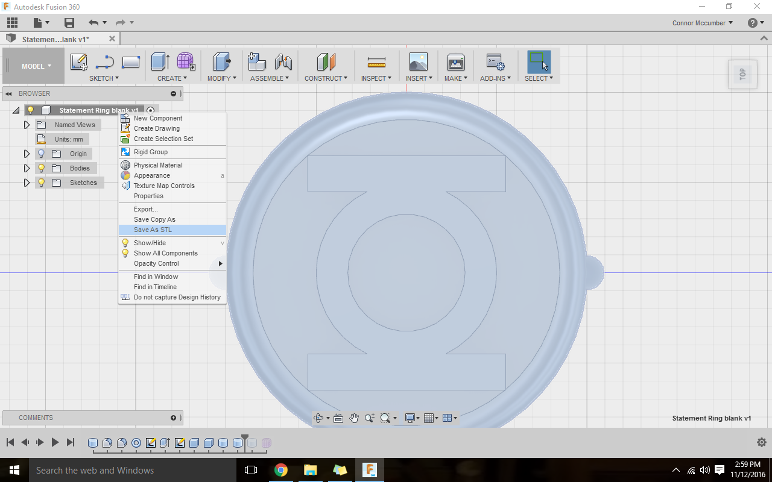The height and width of the screenshot is (482, 772).
Task: Select the Insert decal image tool
Action: pyautogui.click(x=418, y=62)
